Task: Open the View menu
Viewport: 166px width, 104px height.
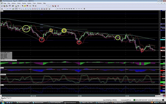Action: (9, 3)
